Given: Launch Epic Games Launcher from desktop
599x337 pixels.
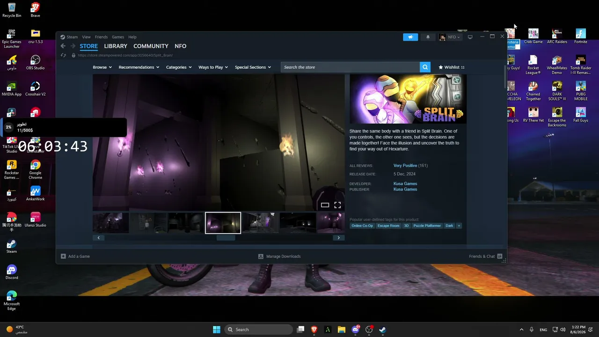Looking at the screenshot, I should 12,38.
